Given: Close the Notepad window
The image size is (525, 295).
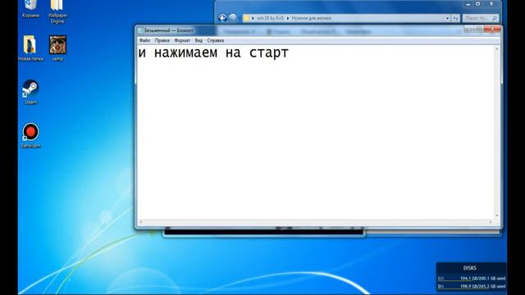Looking at the screenshot, I should (492, 29).
